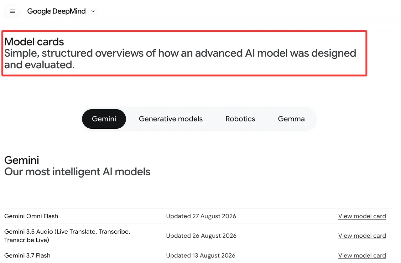
Task: Expand the Google DeepMind dropdown chevron
Action: [x=93, y=11]
